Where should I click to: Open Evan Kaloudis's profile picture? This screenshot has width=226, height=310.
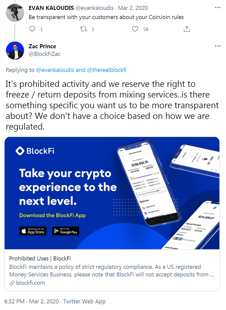pos(15,13)
